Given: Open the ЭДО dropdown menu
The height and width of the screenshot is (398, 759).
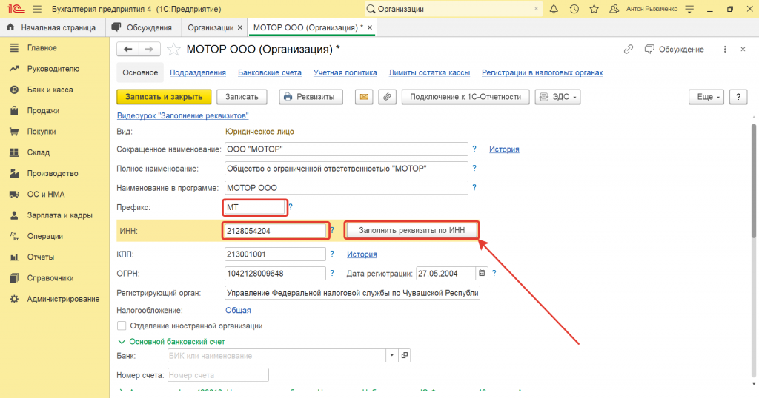Looking at the screenshot, I should (x=557, y=97).
